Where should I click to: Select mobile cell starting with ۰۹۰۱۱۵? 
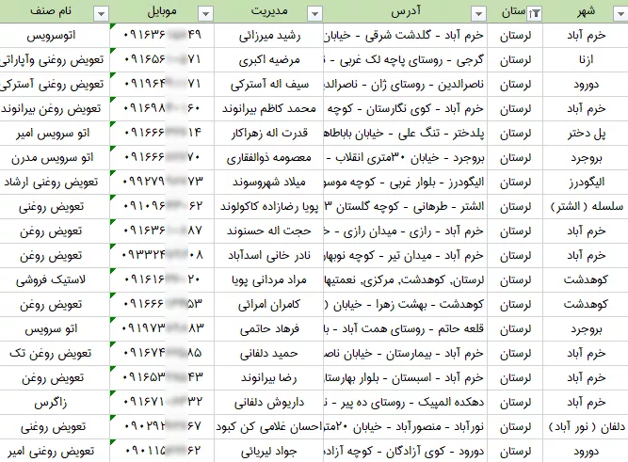162,451
